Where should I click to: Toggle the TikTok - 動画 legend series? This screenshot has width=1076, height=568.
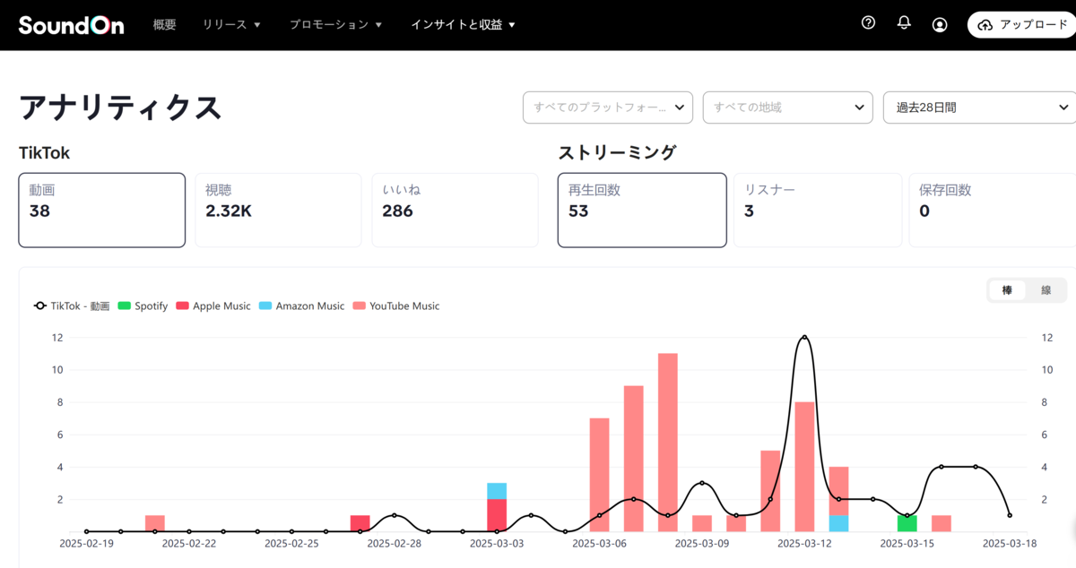pyautogui.click(x=72, y=306)
